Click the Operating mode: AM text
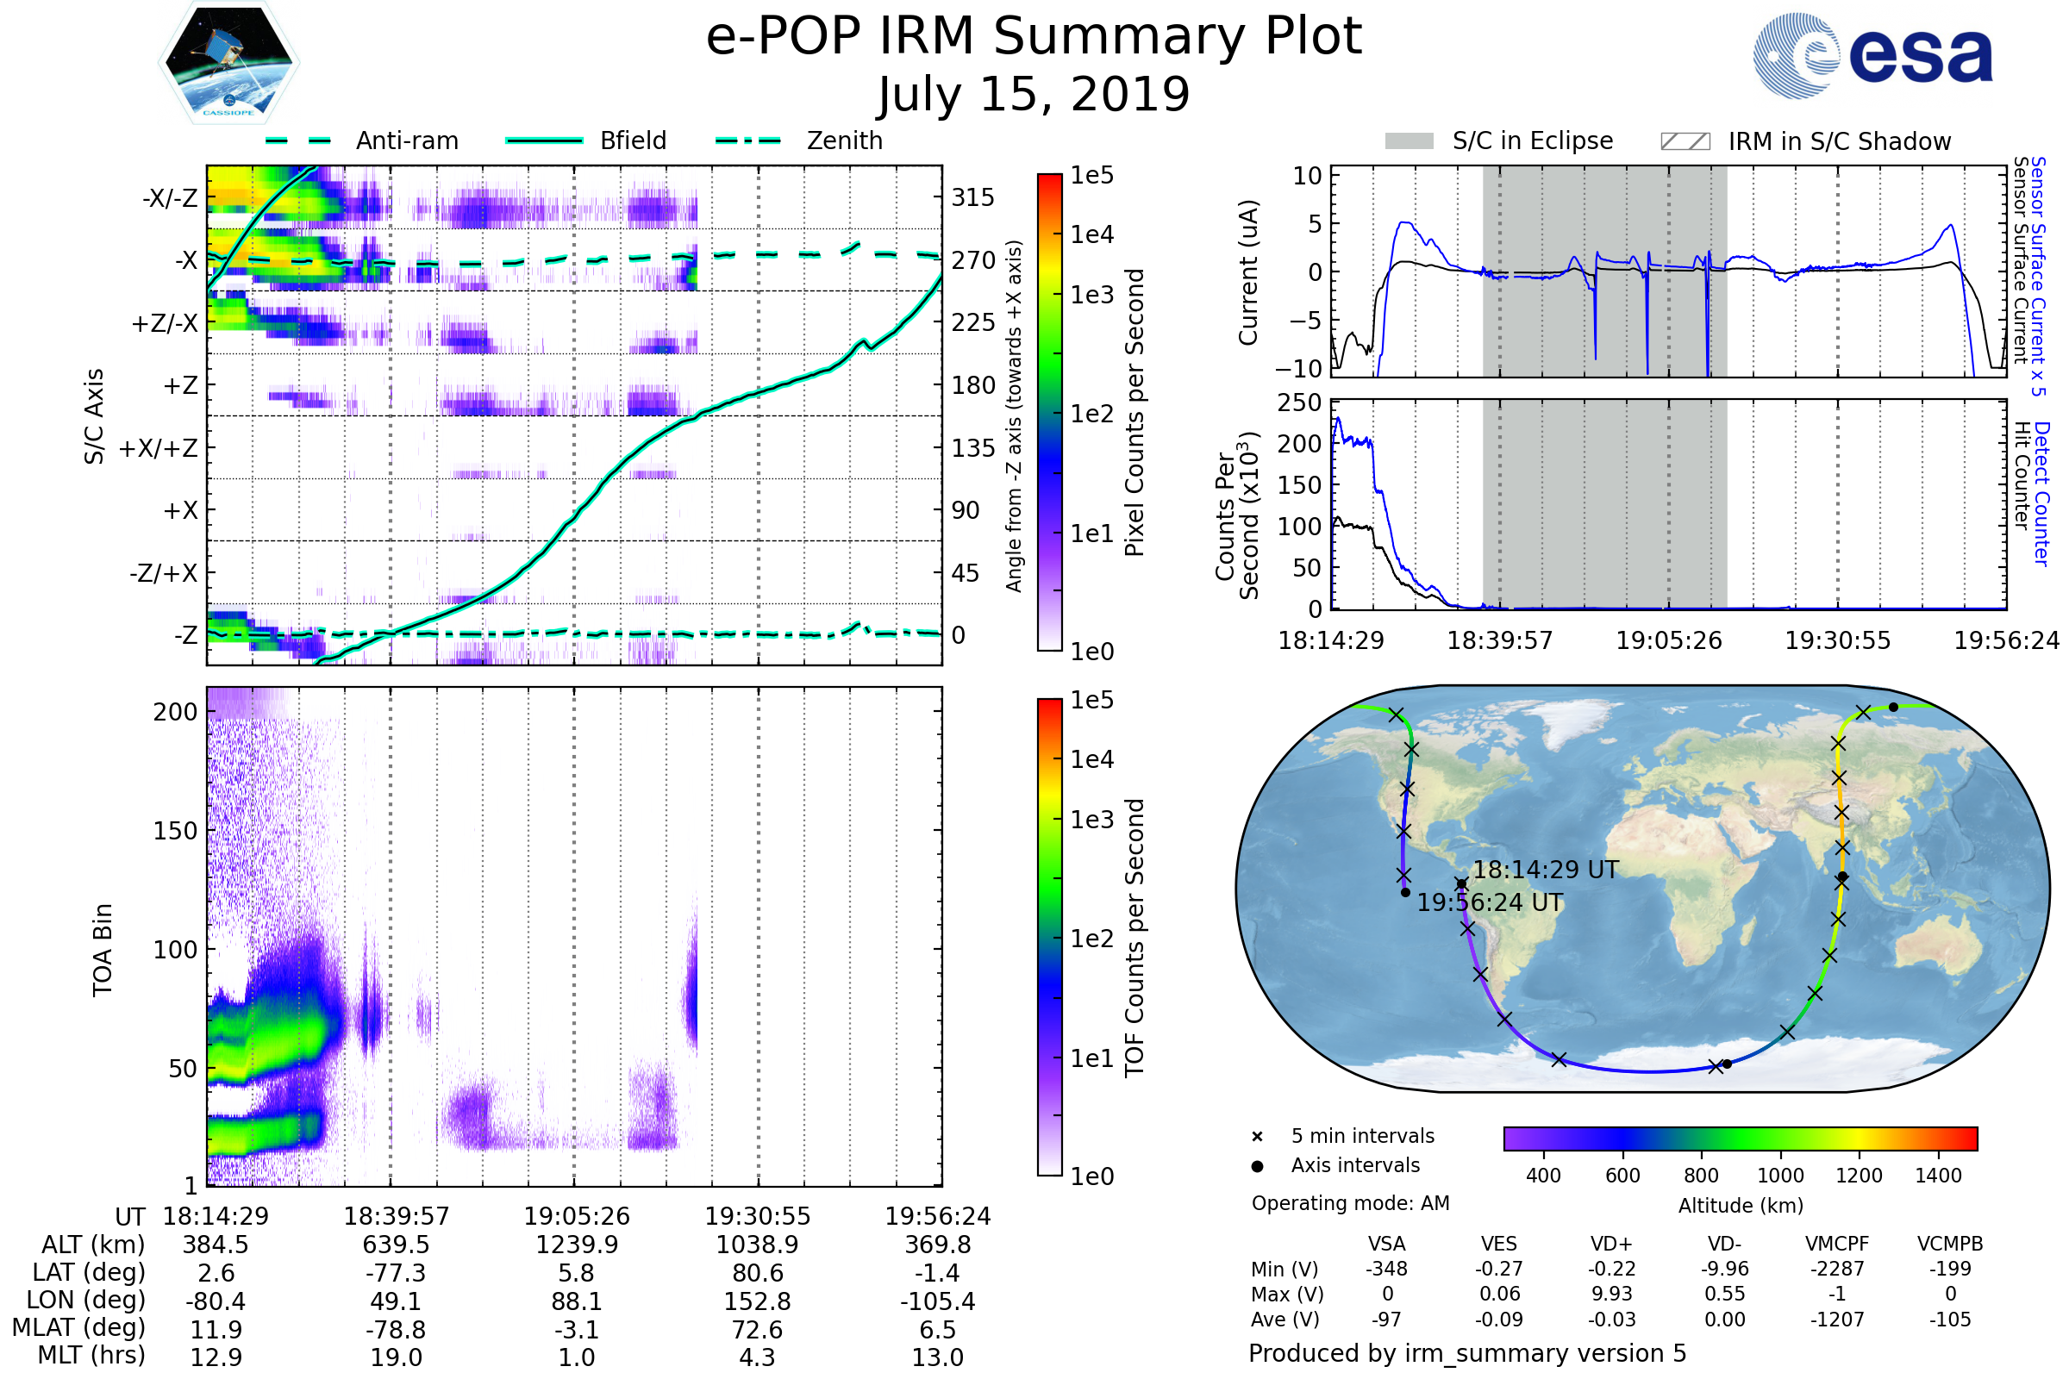 click(1350, 1203)
